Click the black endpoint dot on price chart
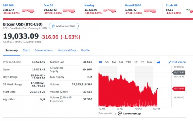The width and height of the screenshot is (193, 121). pyautogui.click(x=157, y=89)
